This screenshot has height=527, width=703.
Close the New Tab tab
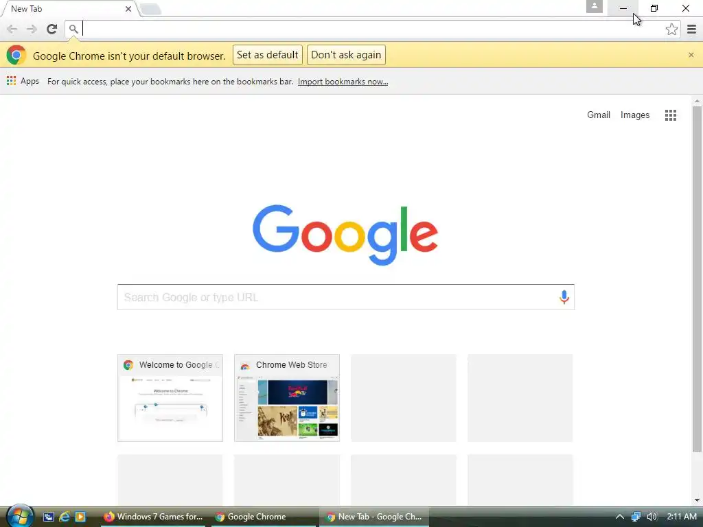pyautogui.click(x=128, y=8)
